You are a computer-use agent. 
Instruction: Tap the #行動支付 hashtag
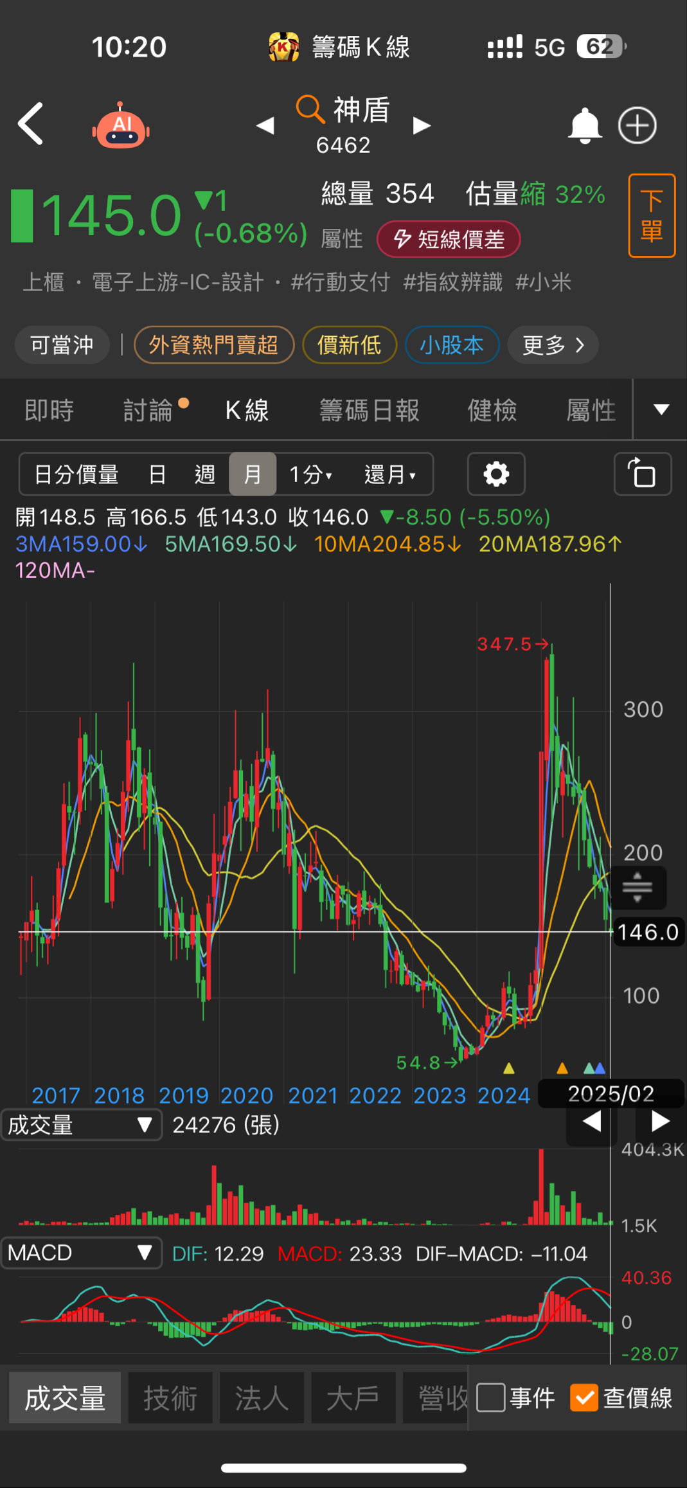click(339, 282)
